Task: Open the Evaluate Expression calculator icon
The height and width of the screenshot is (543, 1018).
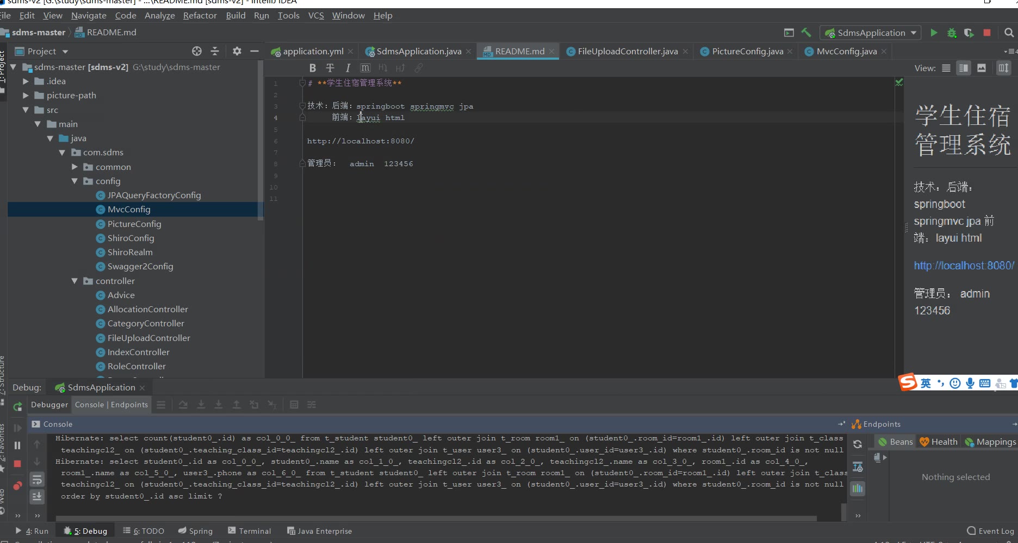Action: (x=294, y=405)
